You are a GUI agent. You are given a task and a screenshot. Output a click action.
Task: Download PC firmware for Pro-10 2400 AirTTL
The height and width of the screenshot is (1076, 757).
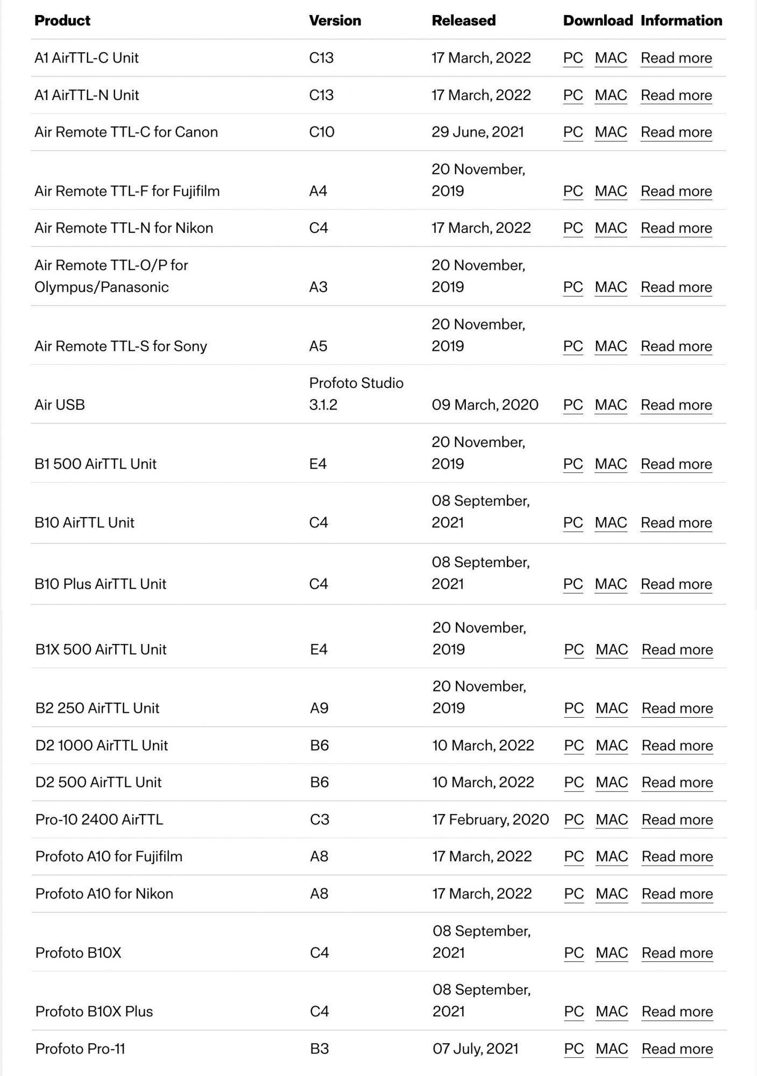coord(574,819)
